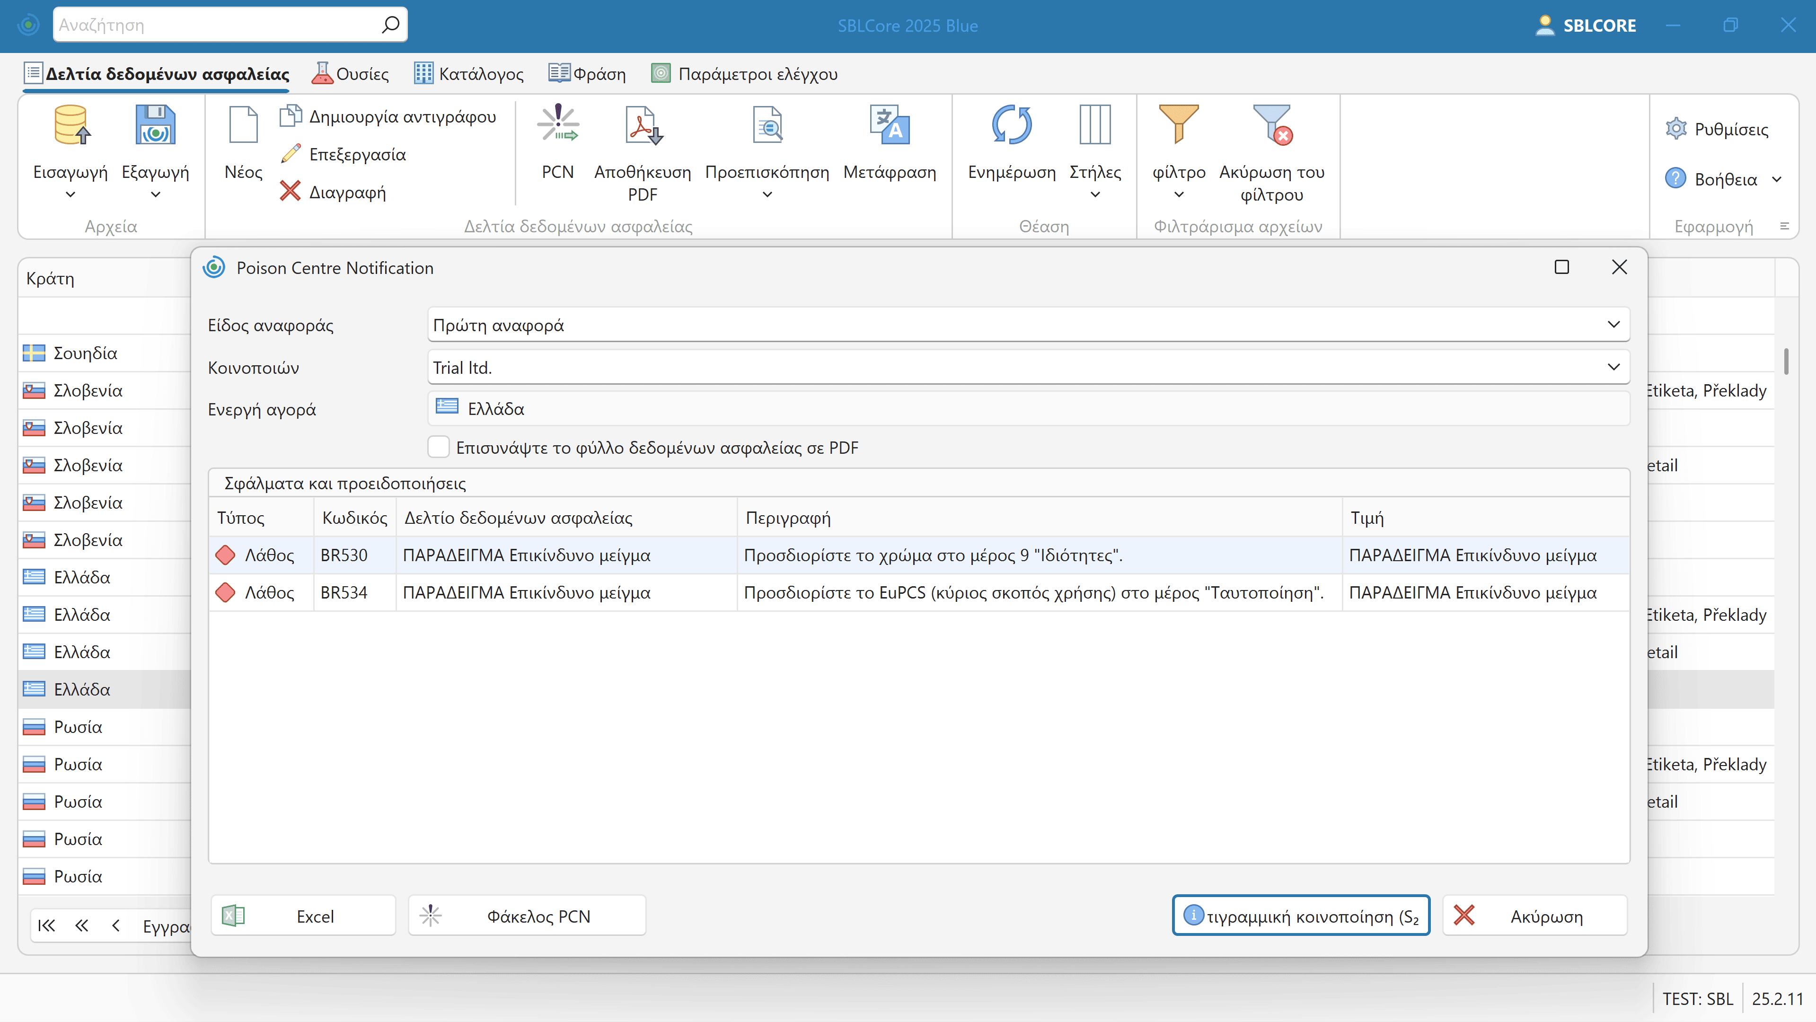Click Create copy (Δημιουργία αντιγράφου) icon
The width and height of the screenshot is (1816, 1022).
point(290,115)
